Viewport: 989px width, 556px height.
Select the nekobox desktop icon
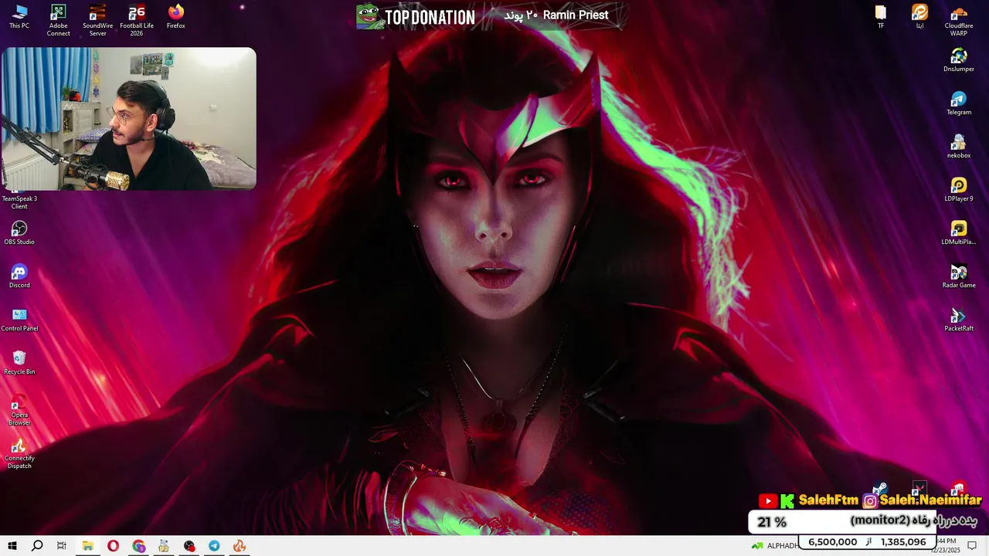click(959, 147)
